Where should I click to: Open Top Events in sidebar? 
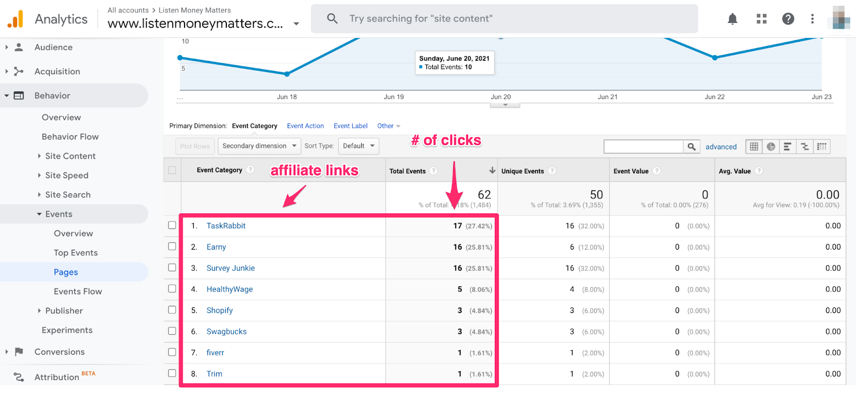point(75,253)
